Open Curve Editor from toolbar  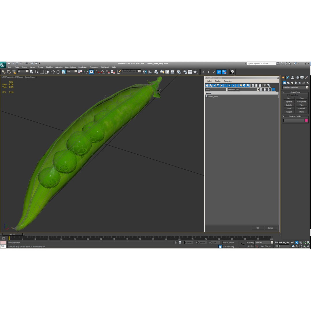click(167, 72)
